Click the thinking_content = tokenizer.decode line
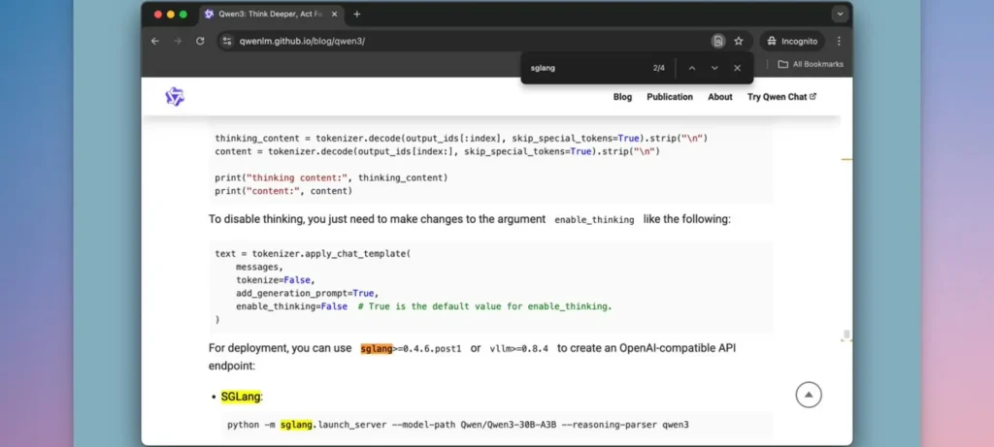 [x=461, y=138]
